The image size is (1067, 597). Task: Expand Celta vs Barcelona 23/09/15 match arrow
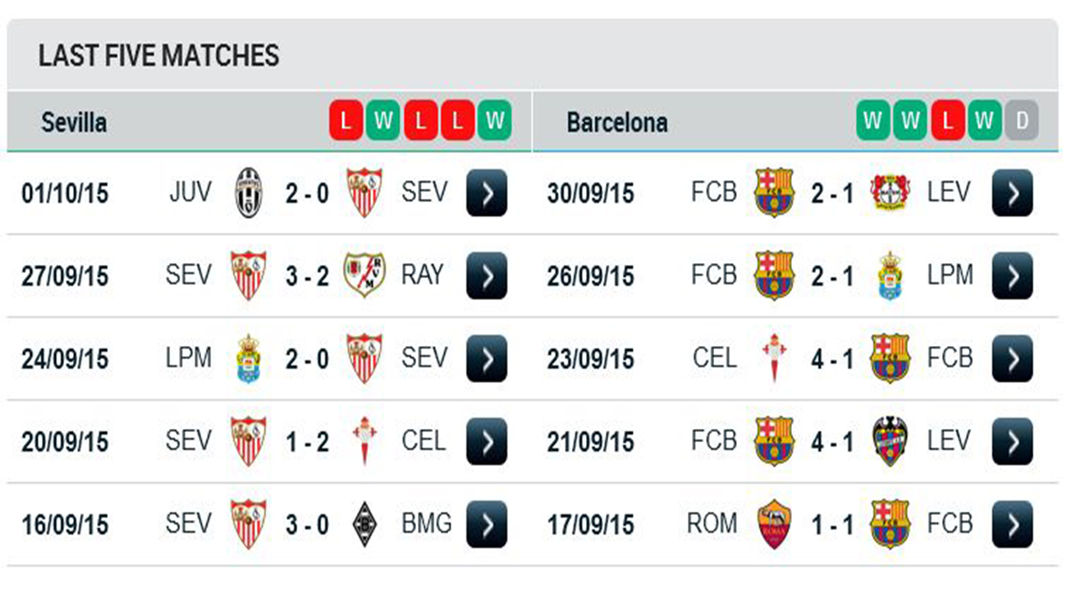1012,358
